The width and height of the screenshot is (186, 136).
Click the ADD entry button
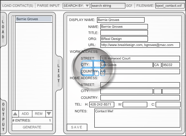25,114
